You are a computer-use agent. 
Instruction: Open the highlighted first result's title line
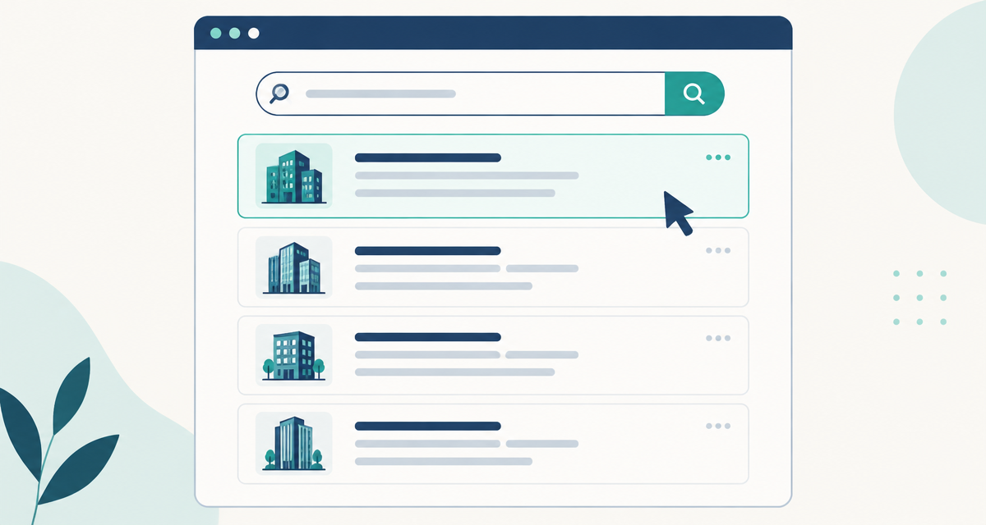coord(428,157)
